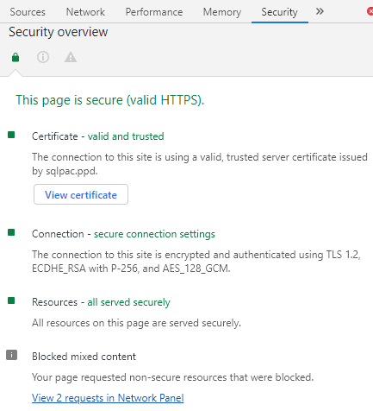373x411 pixels.
Task: Click the 'all served securely' status text
Action: pyautogui.click(x=128, y=302)
